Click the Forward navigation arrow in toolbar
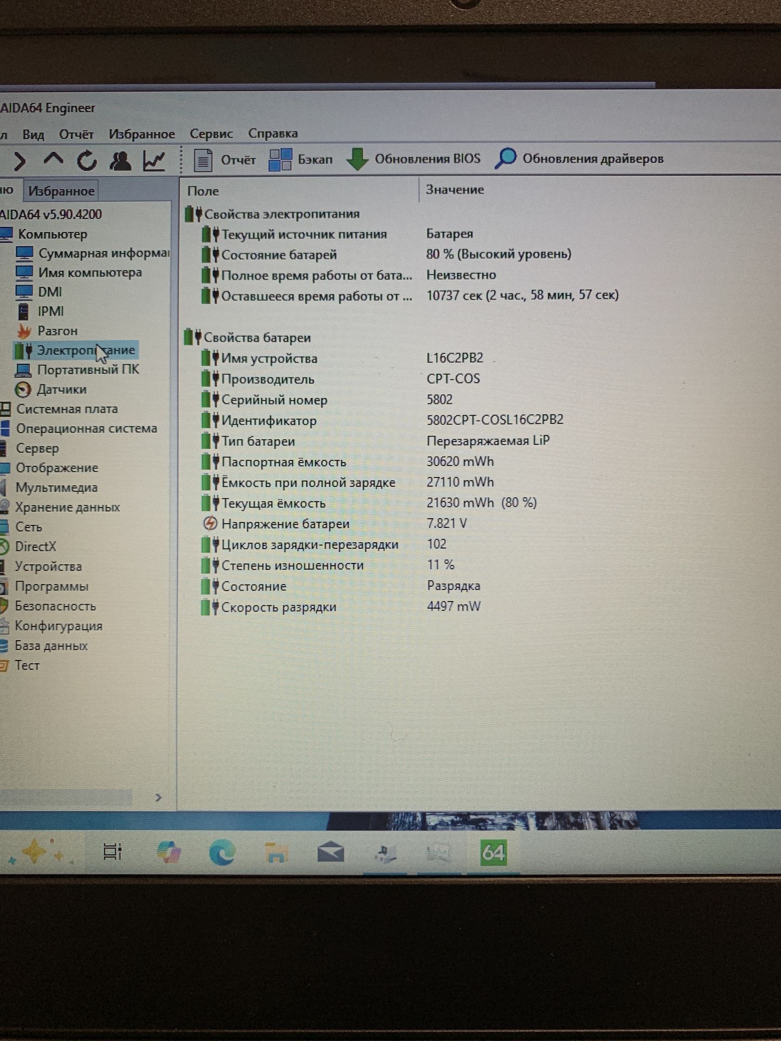 [20, 161]
